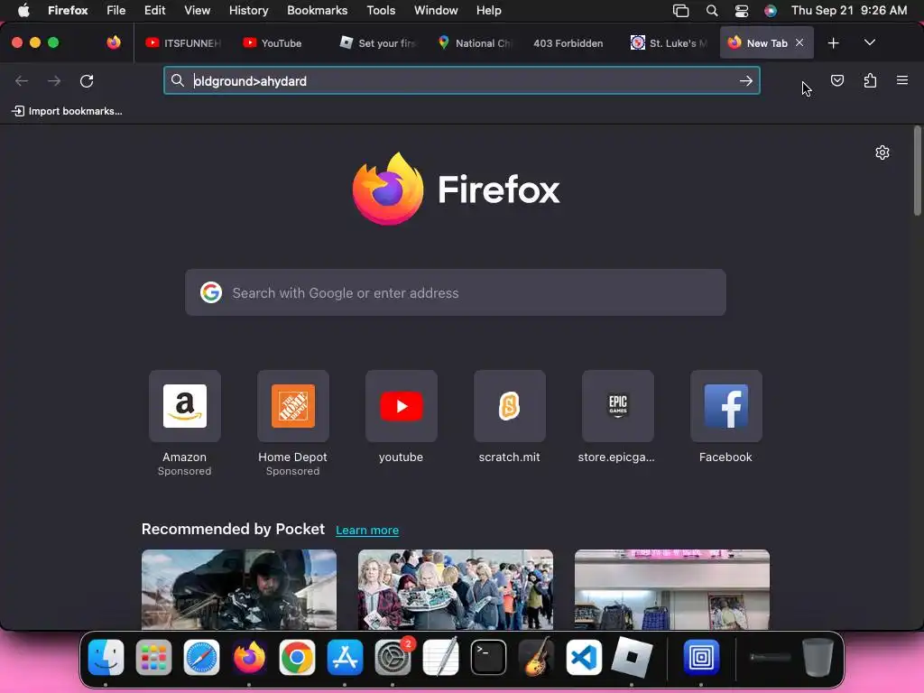
Task: Go forward with the forward arrow
Action: pos(54,80)
